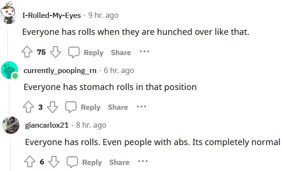
Task: Upvote currently_pooping_rn's comment
Action: click(x=28, y=107)
